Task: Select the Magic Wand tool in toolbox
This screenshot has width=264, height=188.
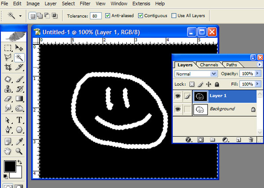Action: 19,57
